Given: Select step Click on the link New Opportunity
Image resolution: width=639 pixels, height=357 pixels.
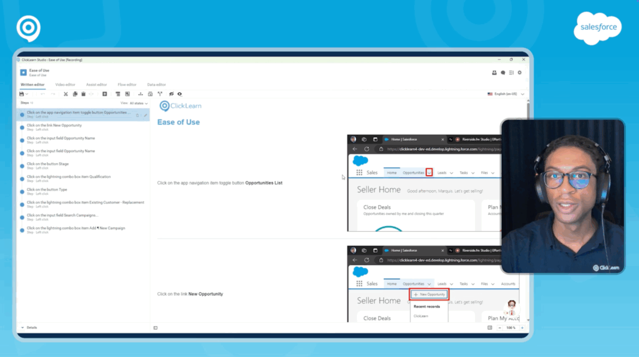Looking at the screenshot, I should pyautogui.click(x=83, y=128).
